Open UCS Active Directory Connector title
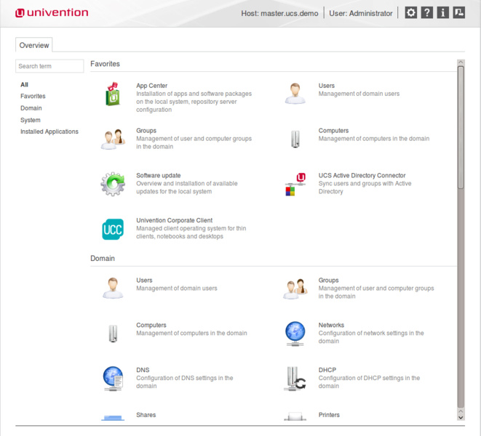Image resolution: width=481 pixels, height=436 pixels. [362, 175]
